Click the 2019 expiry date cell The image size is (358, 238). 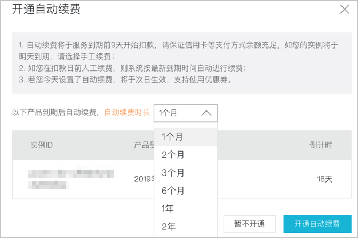coord(144,179)
